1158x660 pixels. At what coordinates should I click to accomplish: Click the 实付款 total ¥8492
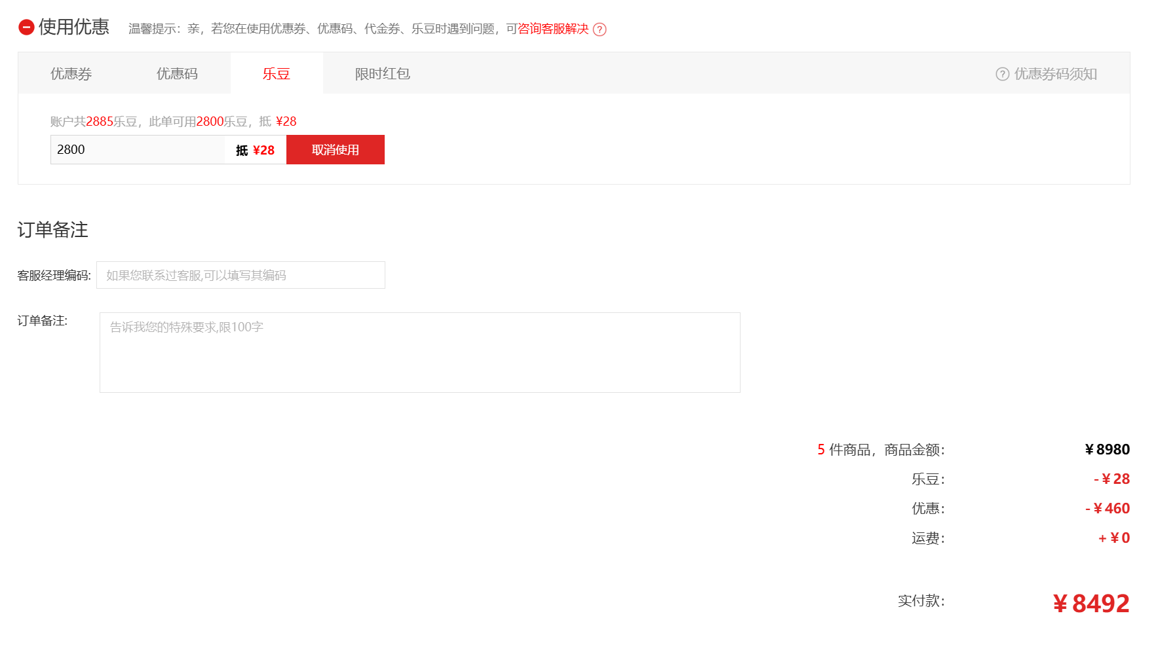[x=1090, y=604]
